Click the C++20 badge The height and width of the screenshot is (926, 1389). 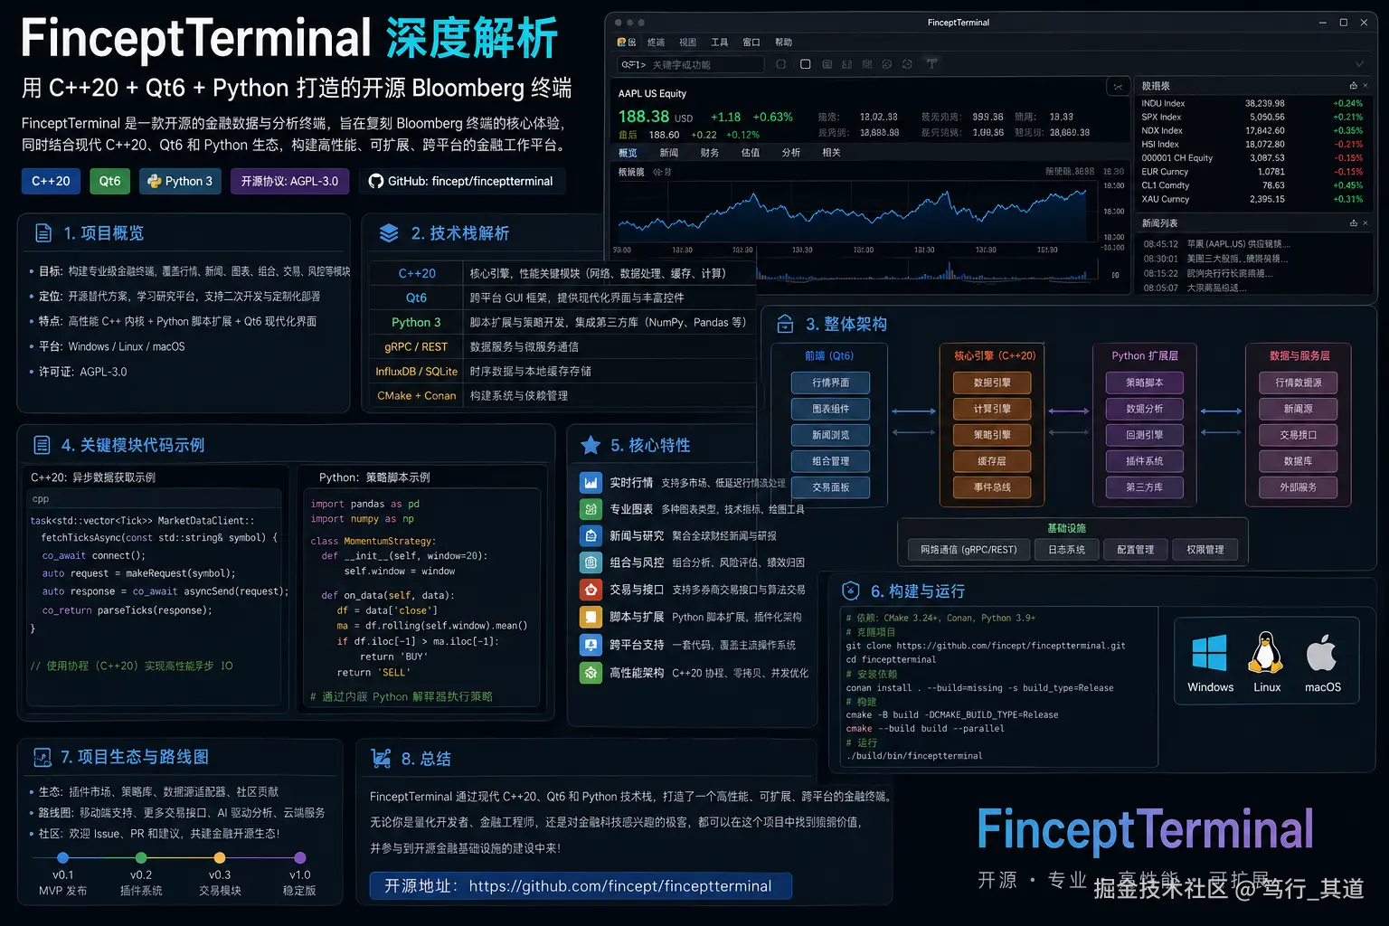(x=51, y=181)
